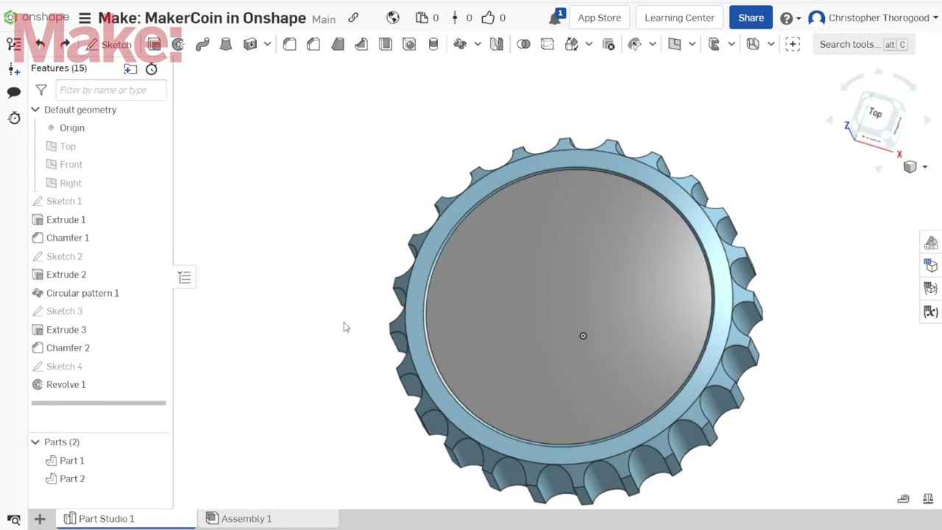Select the Revolve tool
Screen dimensions: 942x530
pos(178,44)
